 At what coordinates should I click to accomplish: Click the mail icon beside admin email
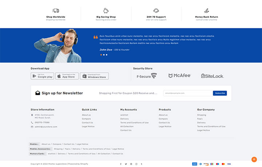pyautogui.click(x=32, y=127)
